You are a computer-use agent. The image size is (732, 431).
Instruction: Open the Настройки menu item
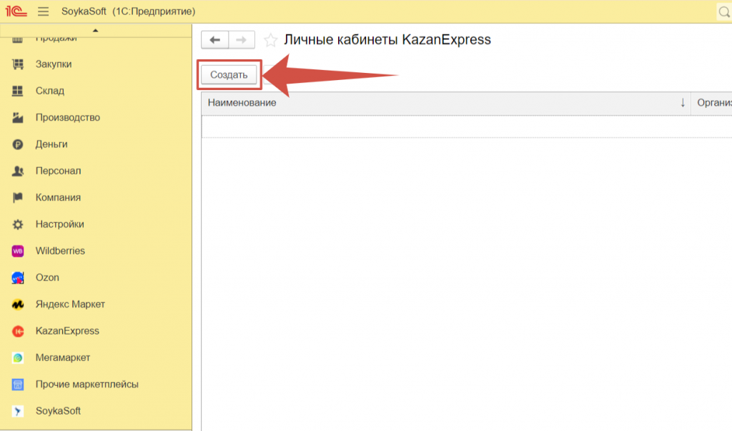pyautogui.click(x=59, y=224)
